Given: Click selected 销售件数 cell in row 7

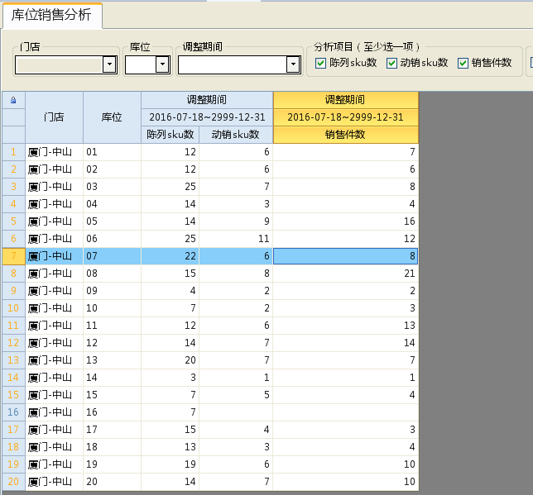Looking at the screenshot, I should (346, 256).
